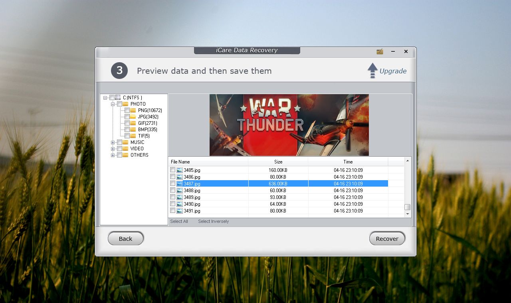This screenshot has height=303, width=511.
Task: Click the file list scrollbar thumb
Action: coord(407,207)
